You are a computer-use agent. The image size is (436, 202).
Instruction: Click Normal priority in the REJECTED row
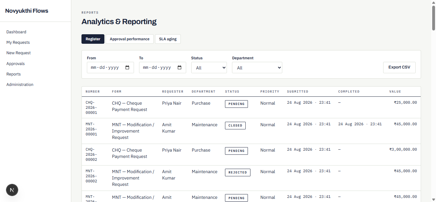point(268,172)
